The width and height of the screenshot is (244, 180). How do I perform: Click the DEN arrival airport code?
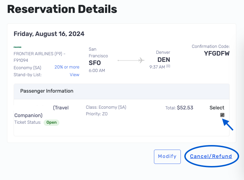click(164, 60)
